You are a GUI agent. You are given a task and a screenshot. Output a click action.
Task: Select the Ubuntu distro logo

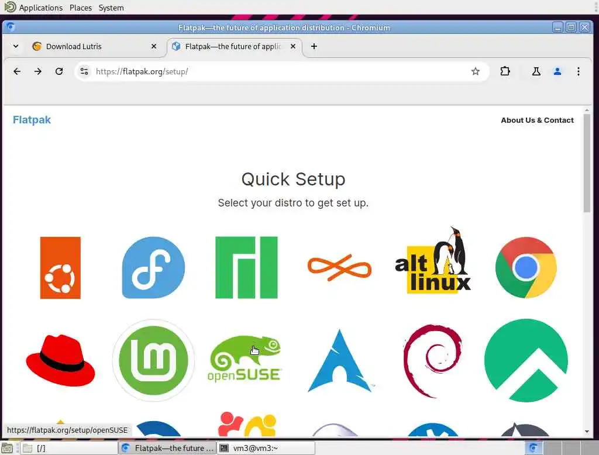[60, 267]
